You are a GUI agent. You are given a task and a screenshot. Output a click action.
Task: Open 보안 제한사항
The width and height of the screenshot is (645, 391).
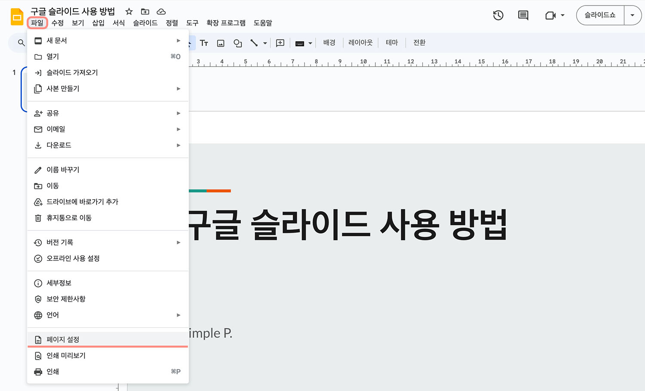click(108, 299)
